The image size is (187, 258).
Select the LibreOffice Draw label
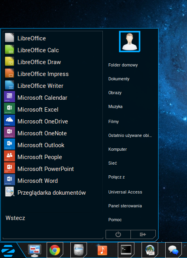(x=39, y=62)
